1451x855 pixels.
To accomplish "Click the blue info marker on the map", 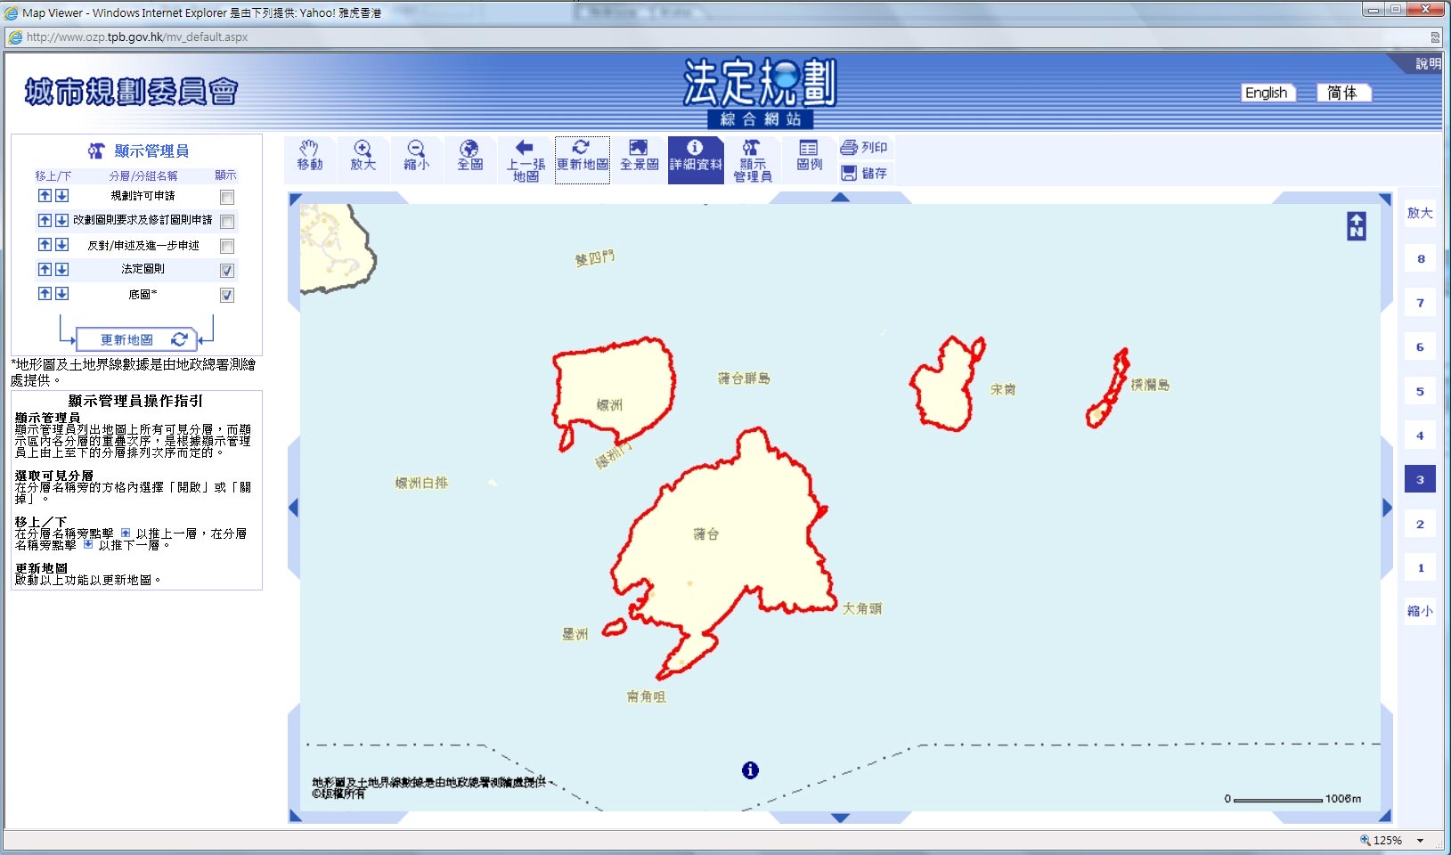I will [749, 769].
